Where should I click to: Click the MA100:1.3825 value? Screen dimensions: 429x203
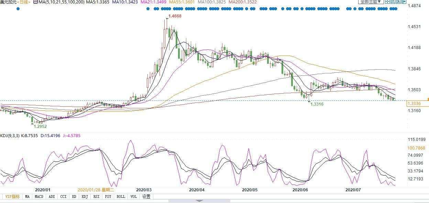(212, 2)
